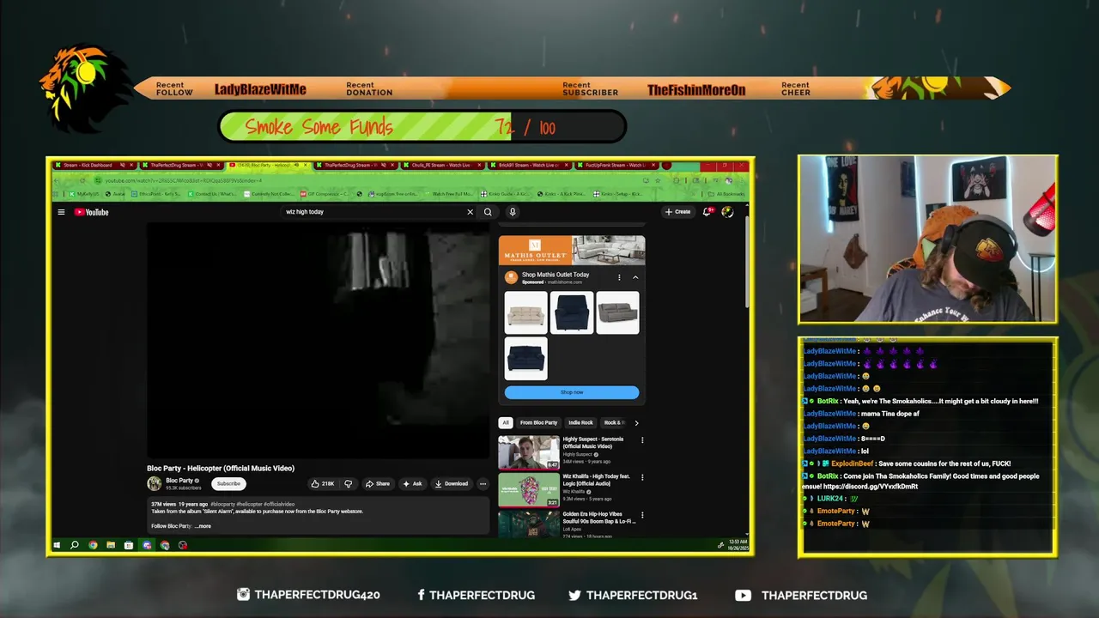Clear the 'wiz high today' search text
The height and width of the screenshot is (618, 1099).
pos(470,212)
